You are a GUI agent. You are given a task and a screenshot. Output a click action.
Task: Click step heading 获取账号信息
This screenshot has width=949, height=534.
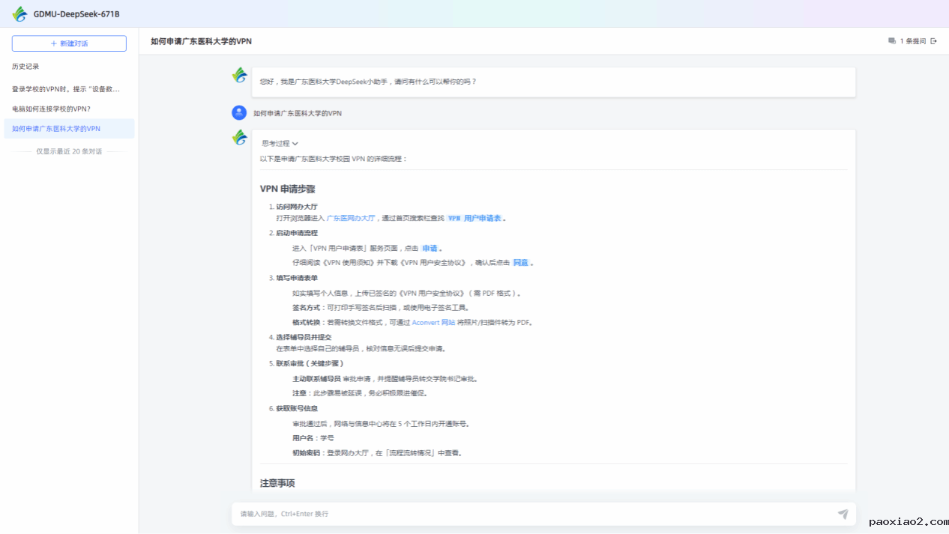tap(296, 408)
